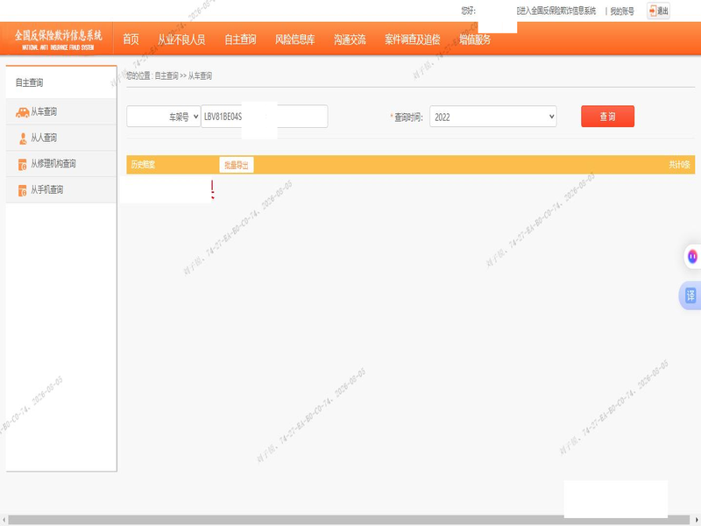
Task: Open the 从业不良人员 menu
Action: [181, 39]
